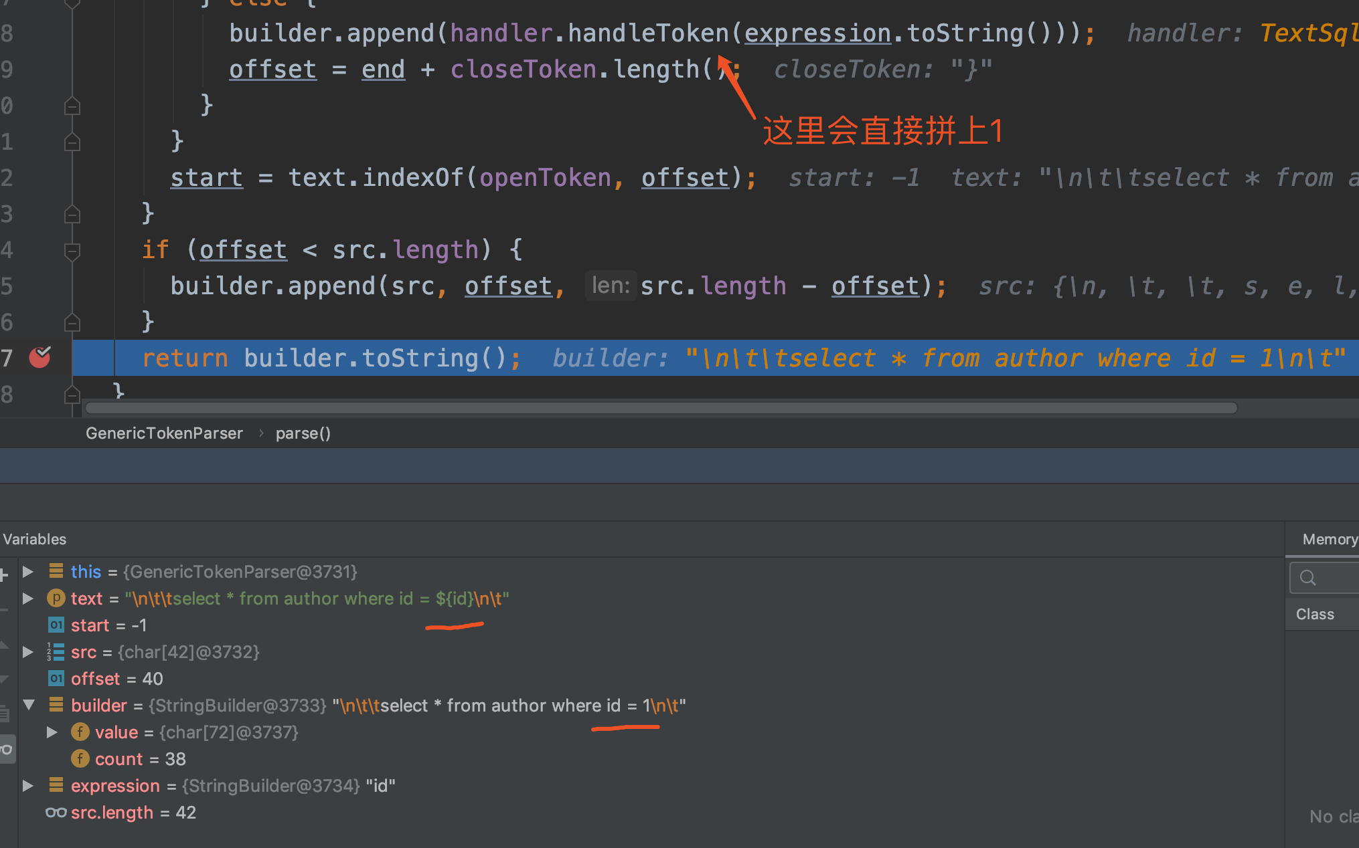Click the array icon beside src
The image size is (1359, 848).
(x=56, y=652)
